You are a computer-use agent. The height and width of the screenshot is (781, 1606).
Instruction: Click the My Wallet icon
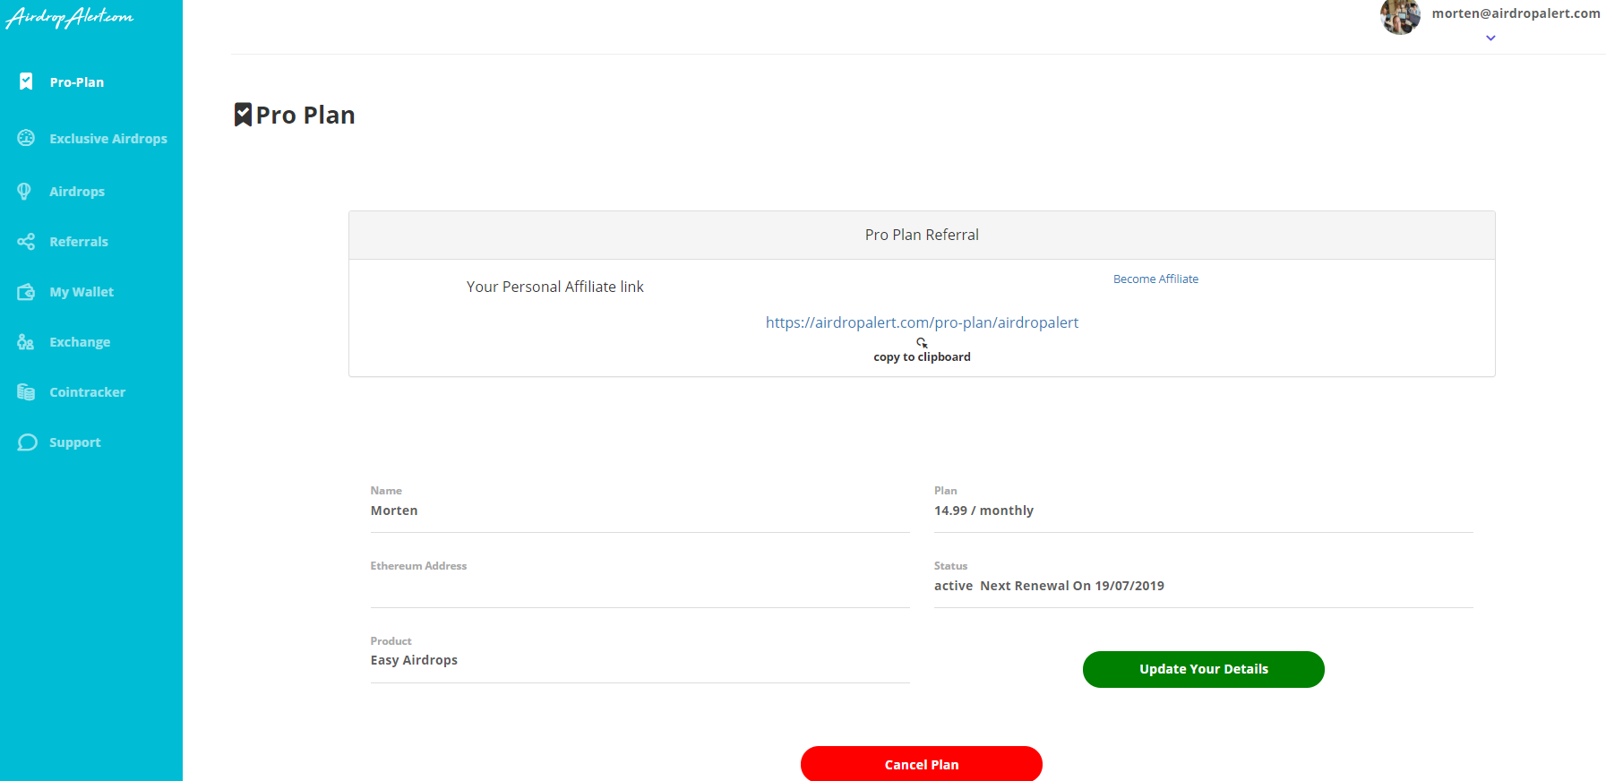click(x=26, y=292)
